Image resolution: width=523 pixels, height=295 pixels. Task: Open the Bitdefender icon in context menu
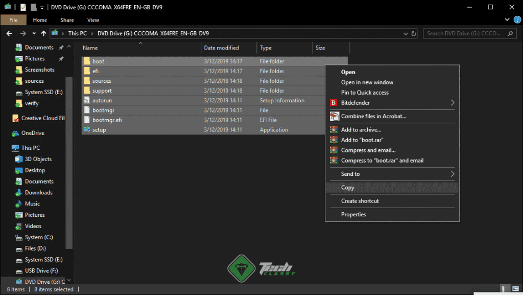335,102
